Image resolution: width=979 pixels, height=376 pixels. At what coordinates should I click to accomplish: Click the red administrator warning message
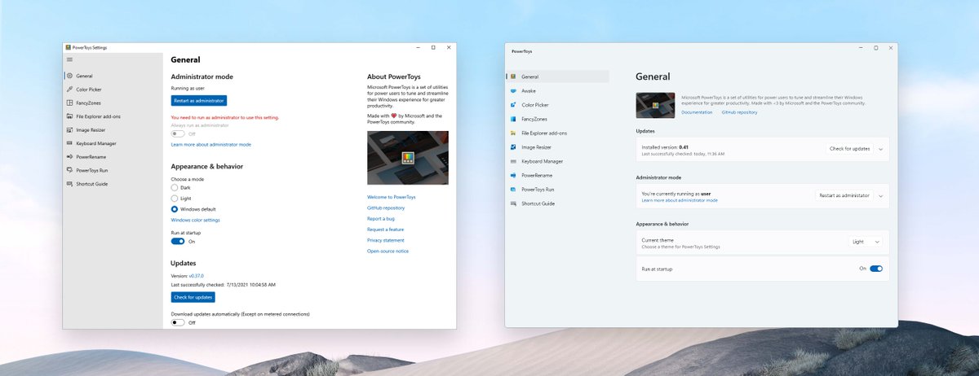click(x=225, y=118)
